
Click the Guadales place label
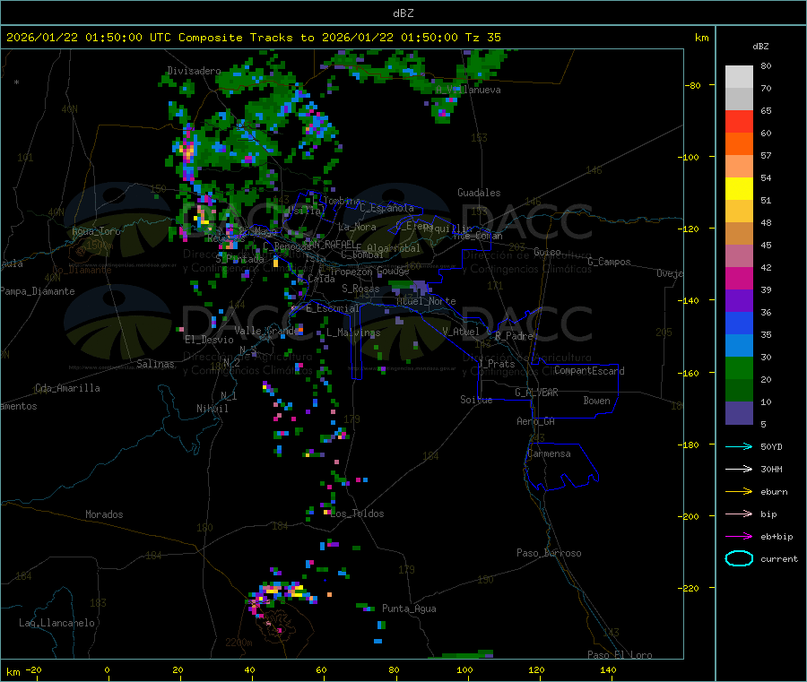point(479,193)
